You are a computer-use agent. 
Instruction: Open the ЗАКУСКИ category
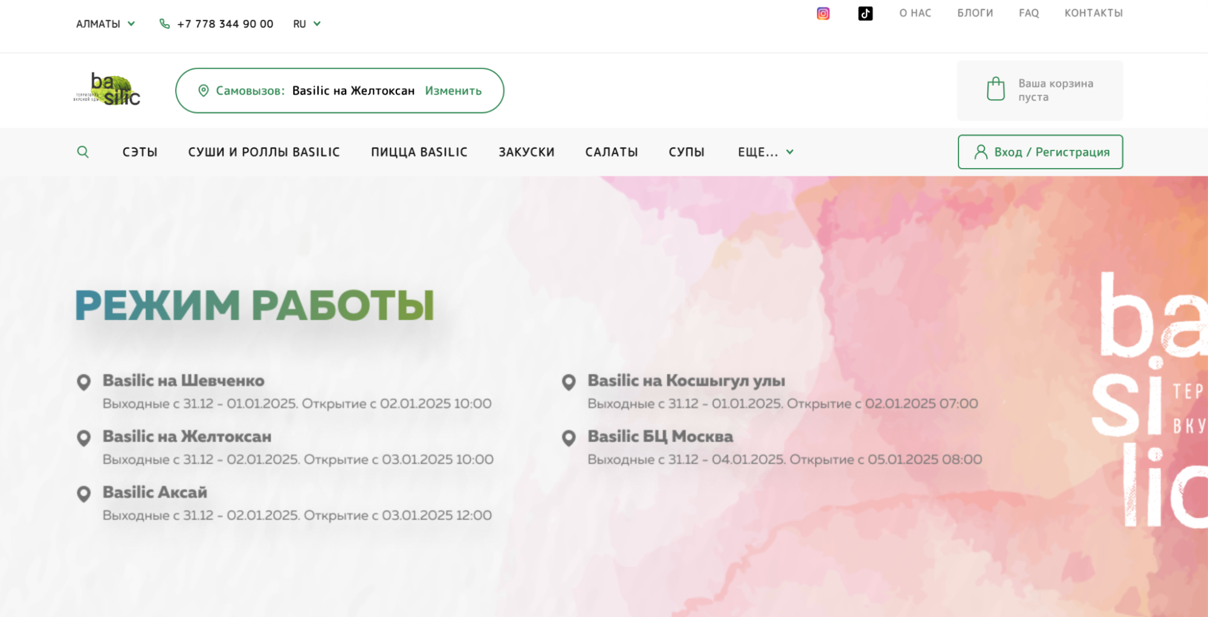tap(526, 152)
